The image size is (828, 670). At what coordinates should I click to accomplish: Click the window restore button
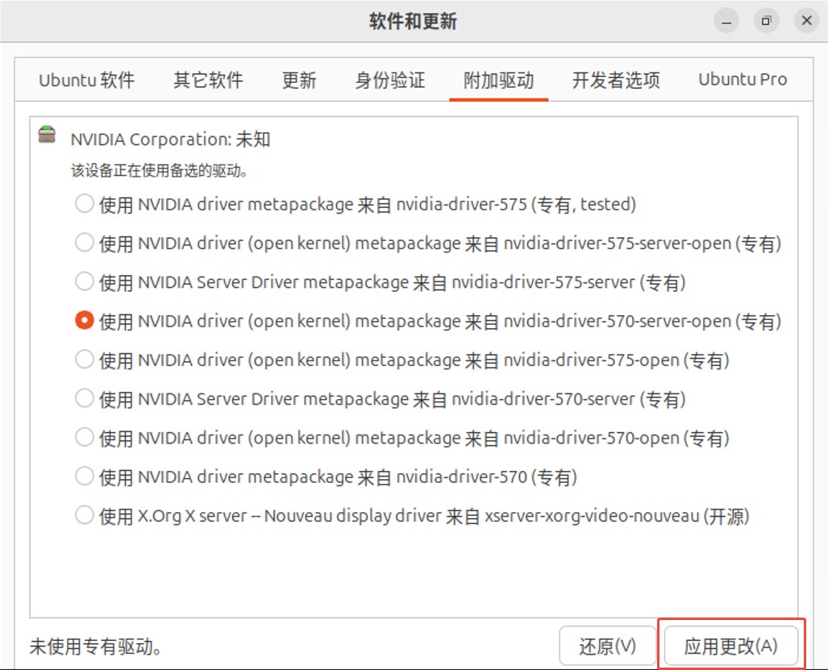coord(766,20)
